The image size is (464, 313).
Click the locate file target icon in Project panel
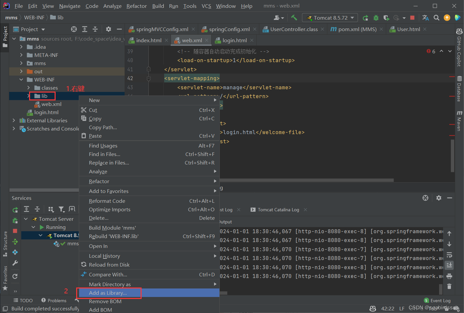74,29
